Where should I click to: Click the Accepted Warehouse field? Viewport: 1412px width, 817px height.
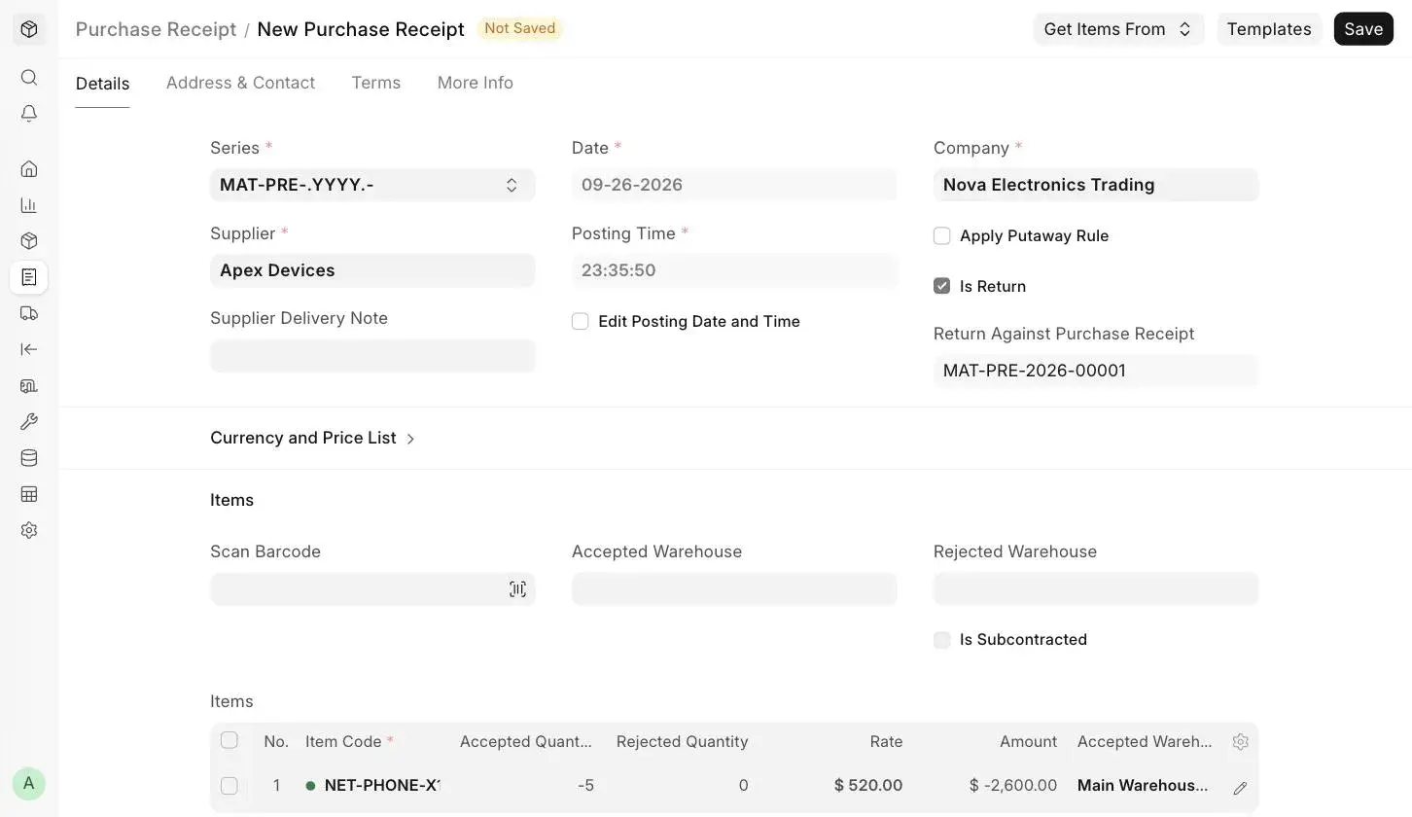pos(734,588)
